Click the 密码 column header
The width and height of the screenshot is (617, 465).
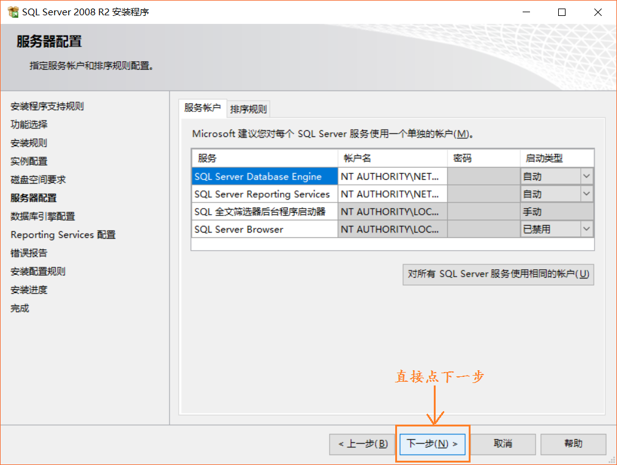pos(483,158)
